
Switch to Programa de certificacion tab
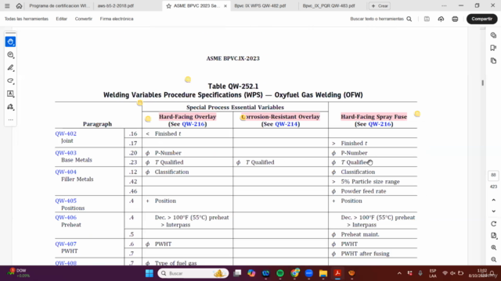click(x=59, y=5)
